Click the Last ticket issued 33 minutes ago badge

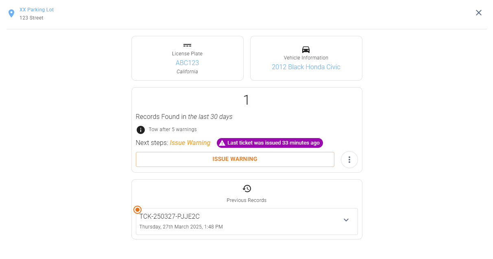point(270,143)
